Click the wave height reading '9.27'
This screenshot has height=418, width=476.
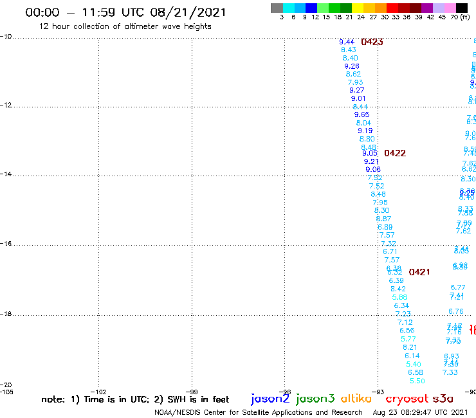[x=357, y=90]
